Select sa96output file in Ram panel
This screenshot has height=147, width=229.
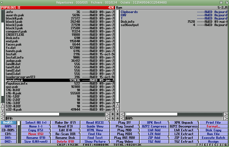174,25
